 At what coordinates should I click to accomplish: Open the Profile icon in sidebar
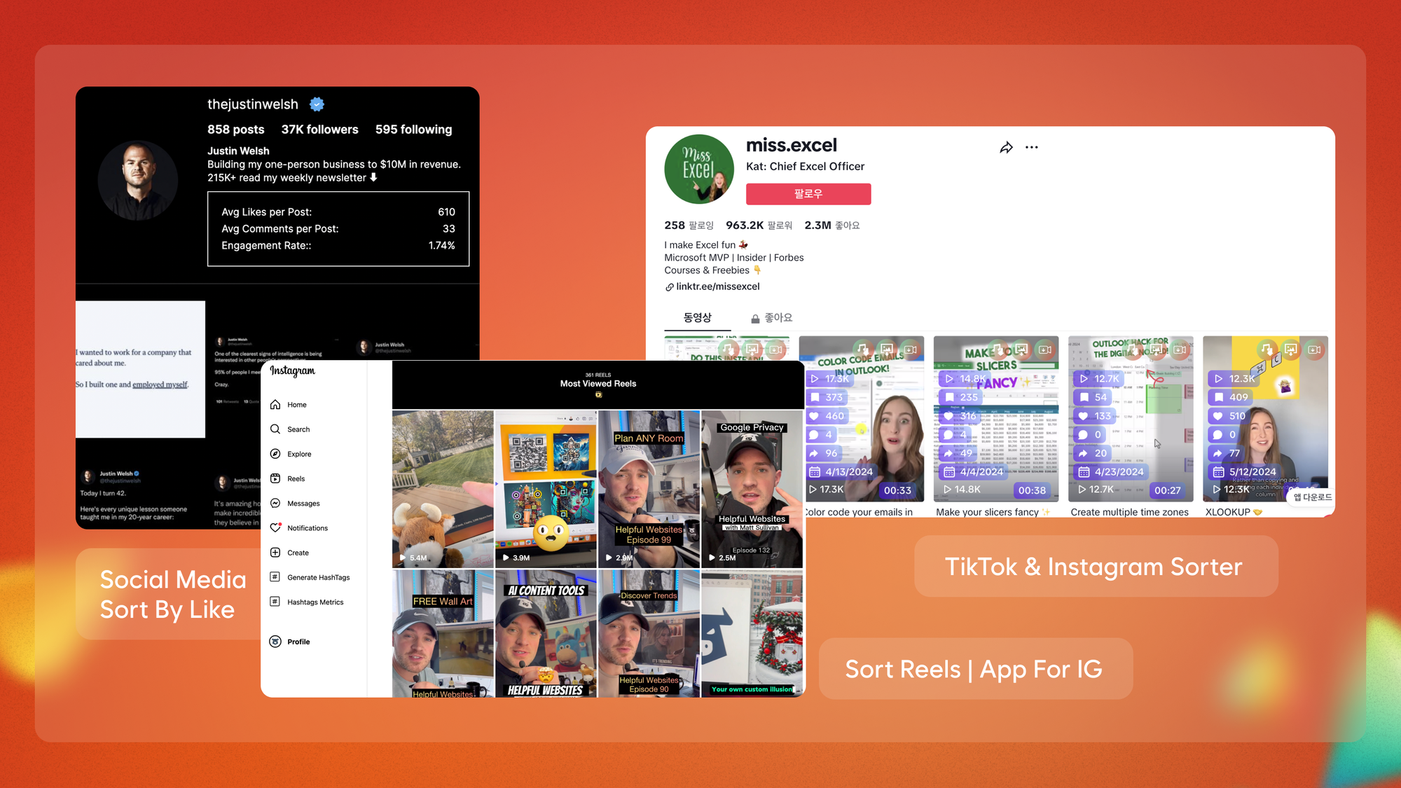[275, 642]
